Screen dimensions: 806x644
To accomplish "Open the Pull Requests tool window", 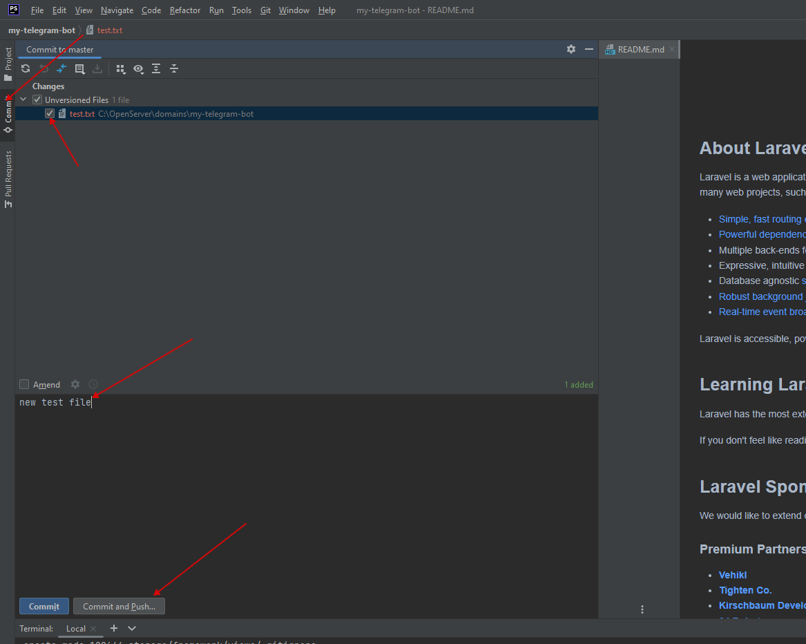I will (x=8, y=179).
